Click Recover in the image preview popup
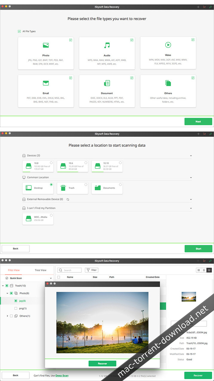214x381 pixels. pyautogui.click(x=102, y=363)
